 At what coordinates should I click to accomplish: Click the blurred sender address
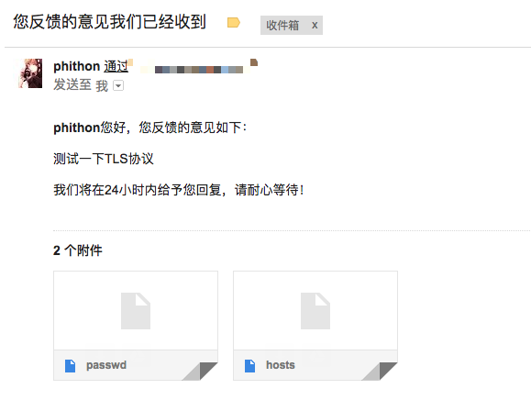199,70
